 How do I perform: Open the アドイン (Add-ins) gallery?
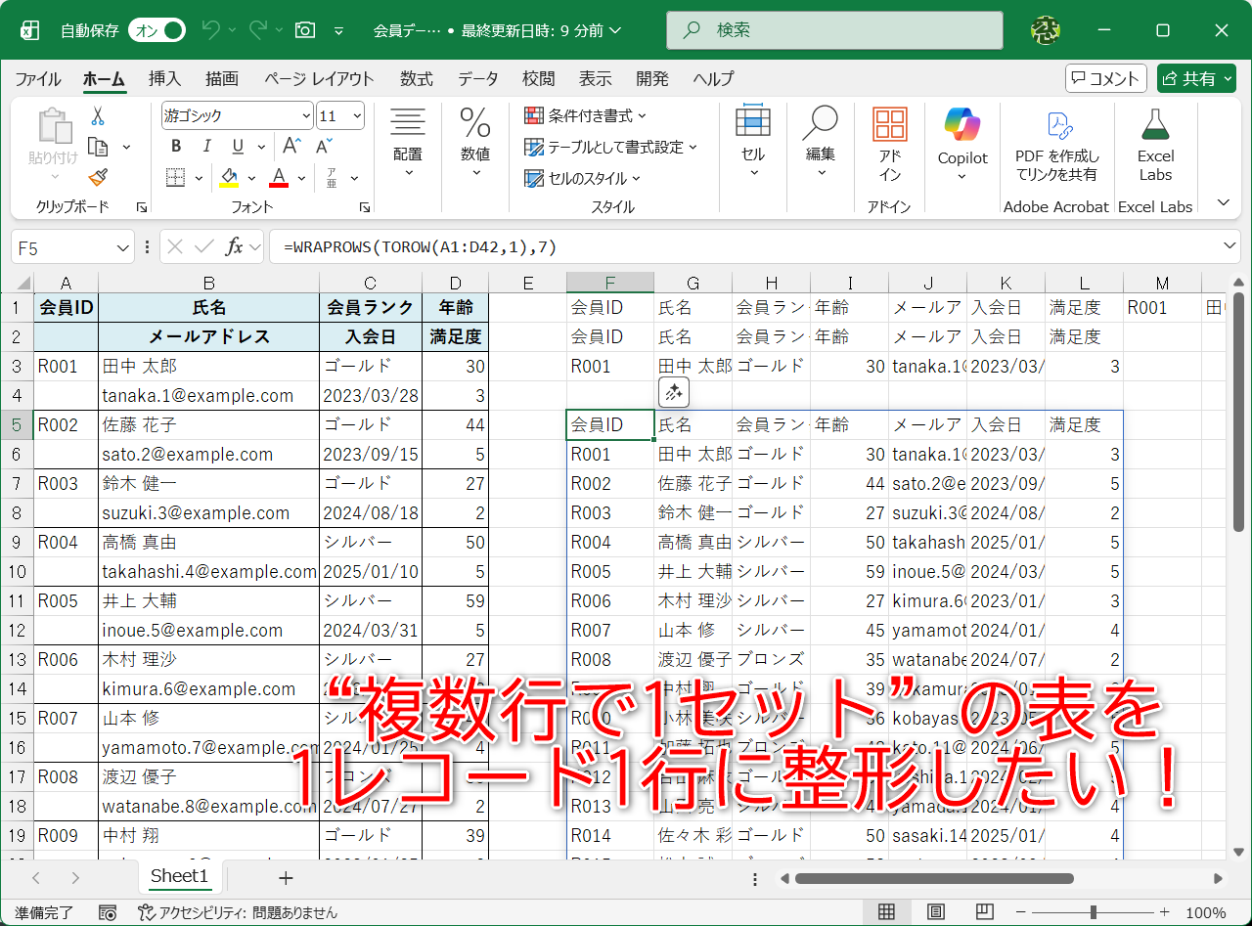point(888,140)
